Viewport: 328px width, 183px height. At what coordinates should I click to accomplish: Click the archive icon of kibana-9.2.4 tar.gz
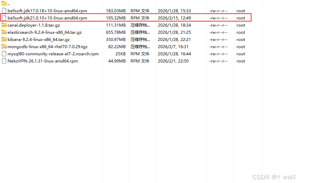click(x=4, y=39)
